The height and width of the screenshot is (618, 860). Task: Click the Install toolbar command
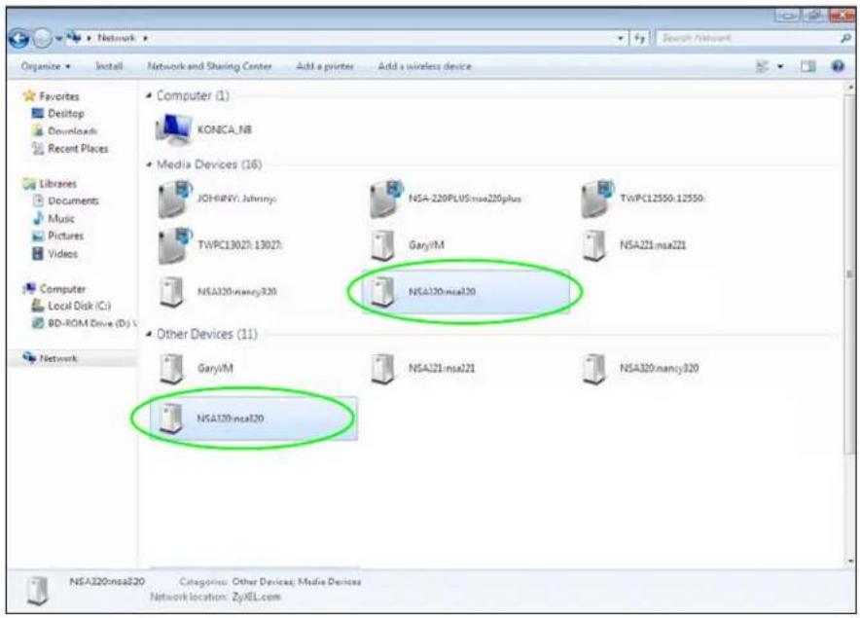pos(109,66)
